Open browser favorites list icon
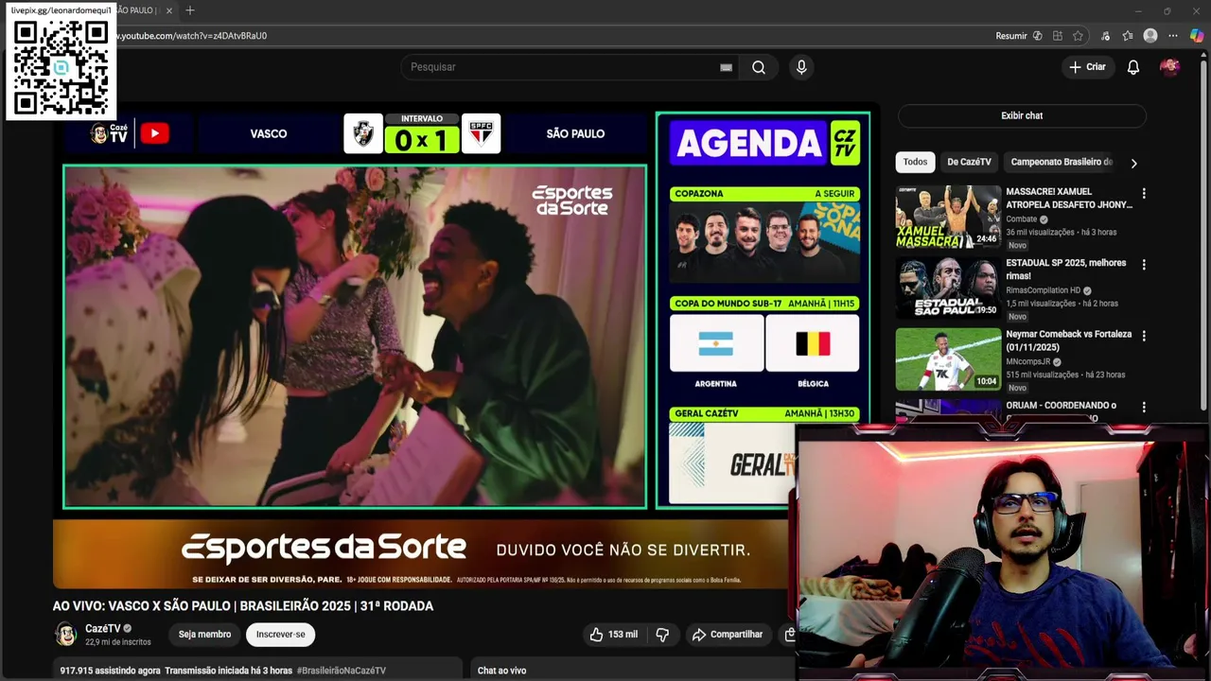Viewport: 1211px width, 681px height. click(1128, 36)
